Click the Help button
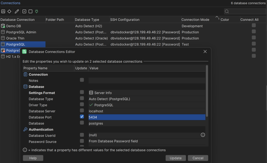The width and height of the screenshot is (267, 163). coord(33,158)
